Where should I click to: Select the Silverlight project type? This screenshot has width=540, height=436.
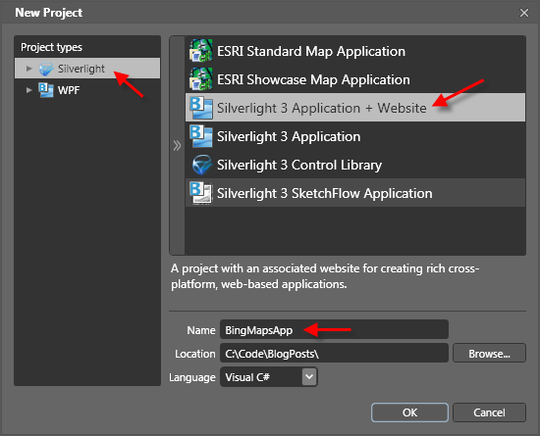pos(87,69)
